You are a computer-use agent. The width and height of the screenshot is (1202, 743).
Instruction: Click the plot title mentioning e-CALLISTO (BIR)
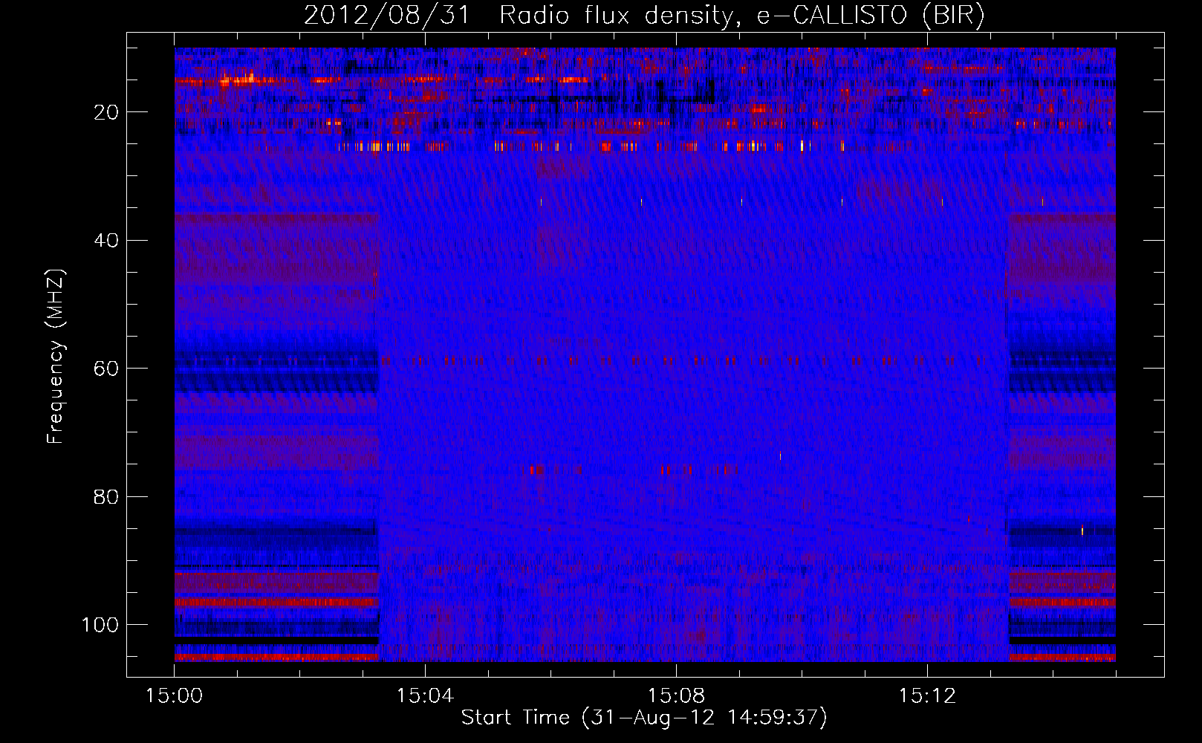(x=644, y=16)
